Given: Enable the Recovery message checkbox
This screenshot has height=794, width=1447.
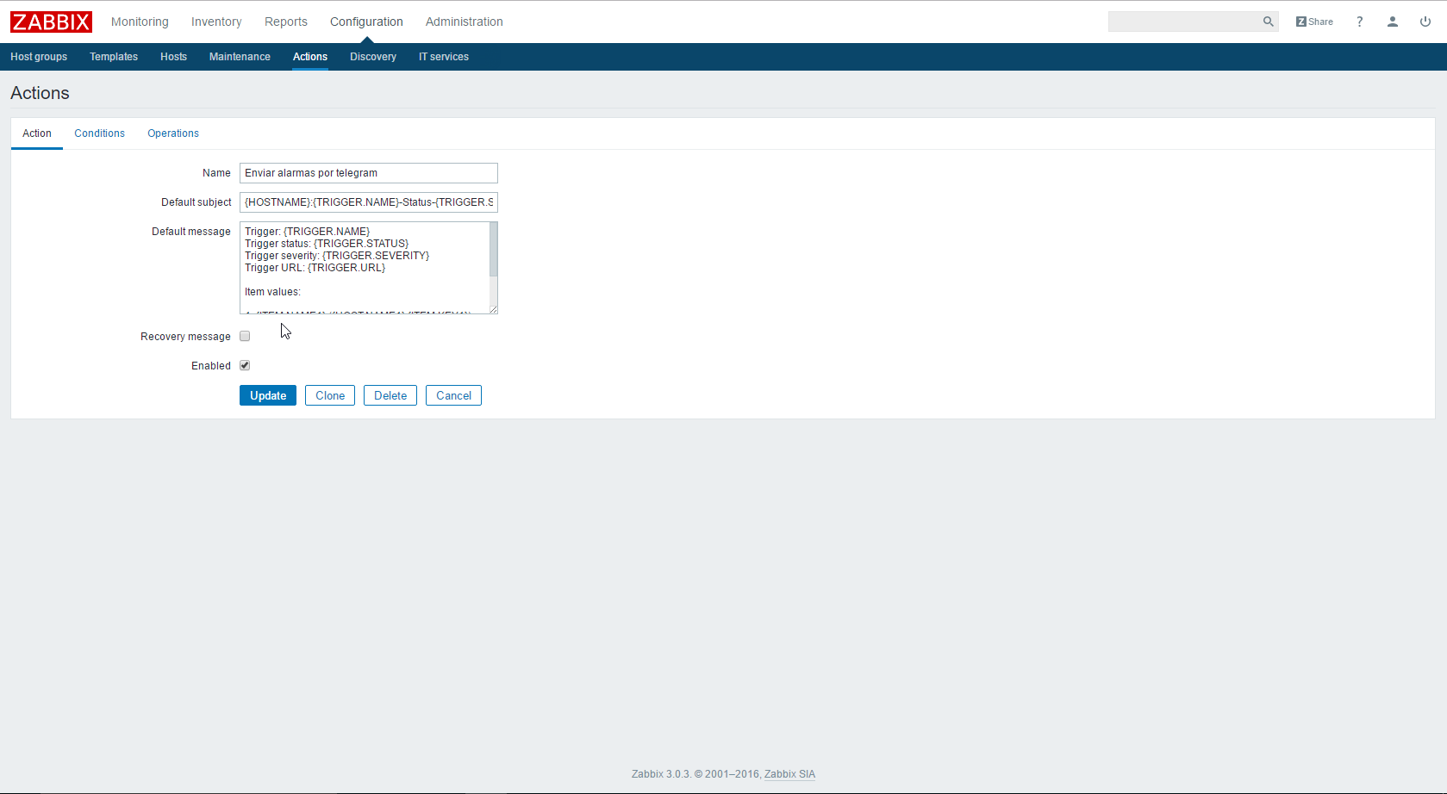Looking at the screenshot, I should (245, 337).
